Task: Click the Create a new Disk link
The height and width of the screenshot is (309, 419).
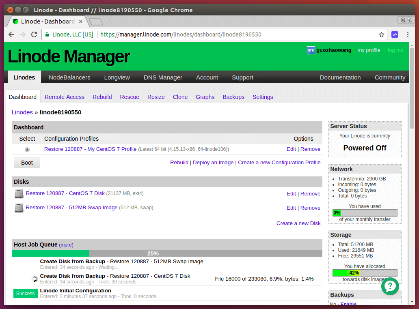Action: tap(298, 223)
